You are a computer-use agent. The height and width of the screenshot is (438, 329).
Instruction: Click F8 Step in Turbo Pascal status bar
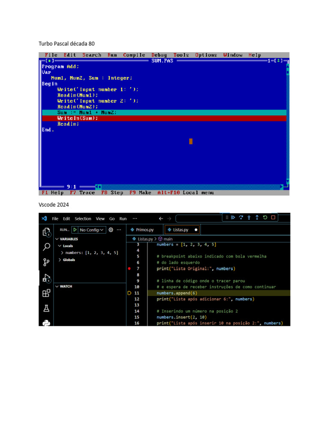point(112,192)
